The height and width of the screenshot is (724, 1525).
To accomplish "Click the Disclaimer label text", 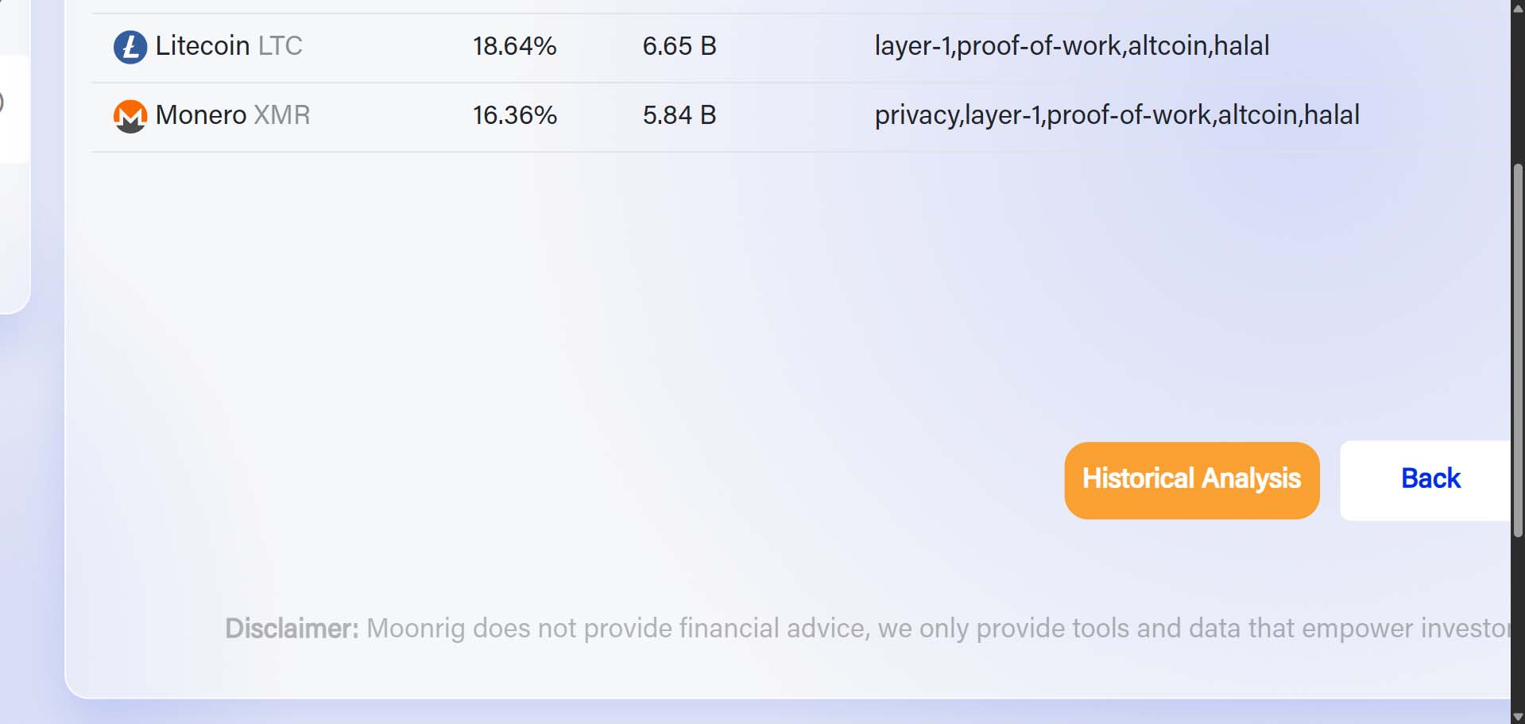I will point(292,629).
